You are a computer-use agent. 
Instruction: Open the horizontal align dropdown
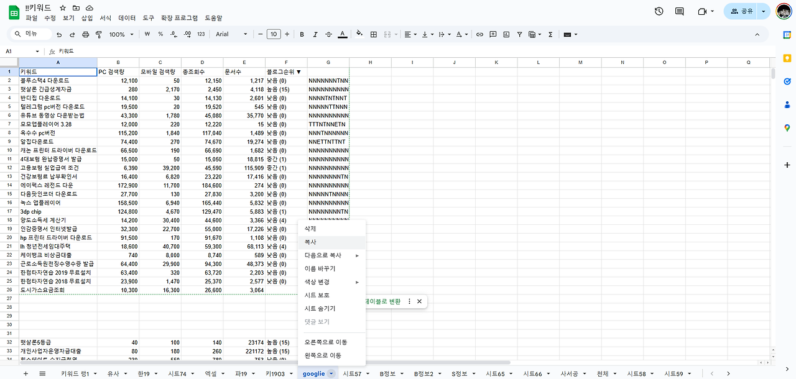pos(411,34)
